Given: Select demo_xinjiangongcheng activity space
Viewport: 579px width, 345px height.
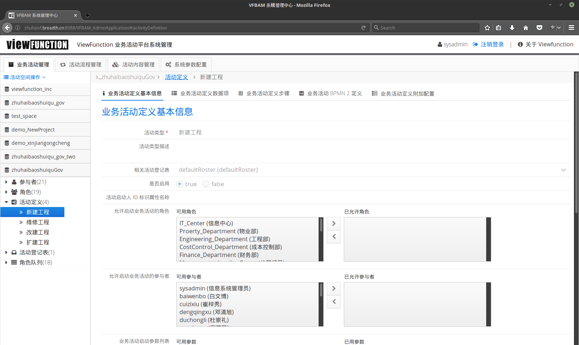Looking at the screenshot, I should pyautogui.click(x=45, y=143).
